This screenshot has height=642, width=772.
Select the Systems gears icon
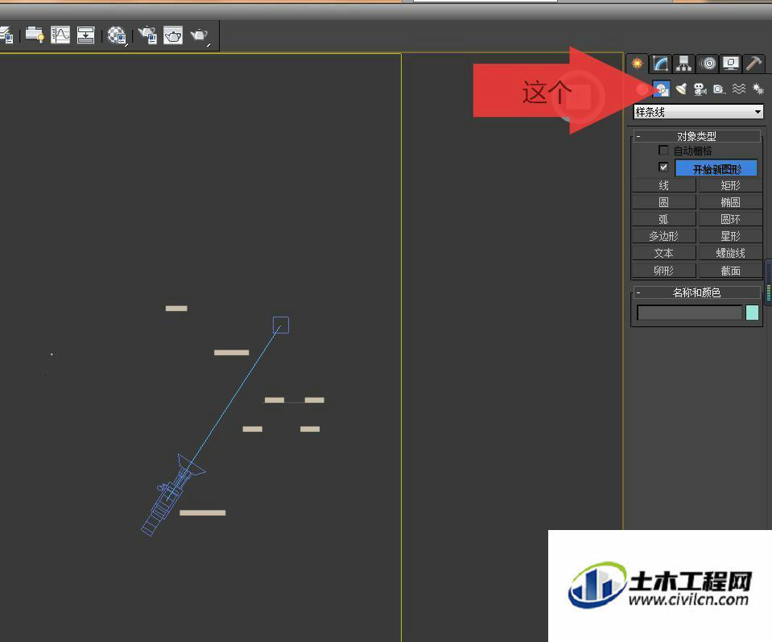[758, 89]
